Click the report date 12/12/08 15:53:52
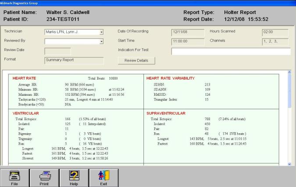The image size is (296, 187). tap(246, 19)
